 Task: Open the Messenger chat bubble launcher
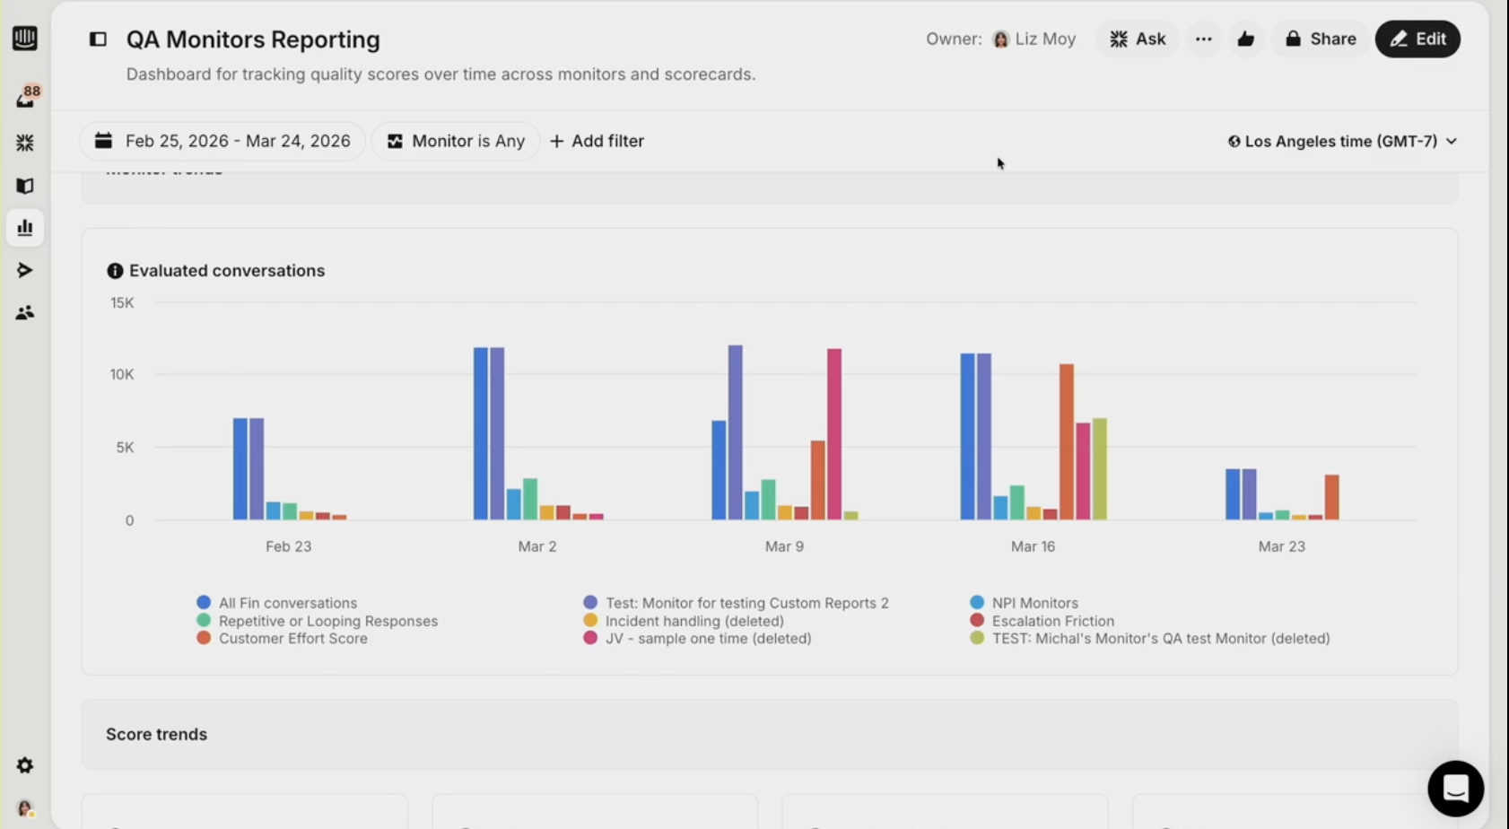tap(1455, 789)
